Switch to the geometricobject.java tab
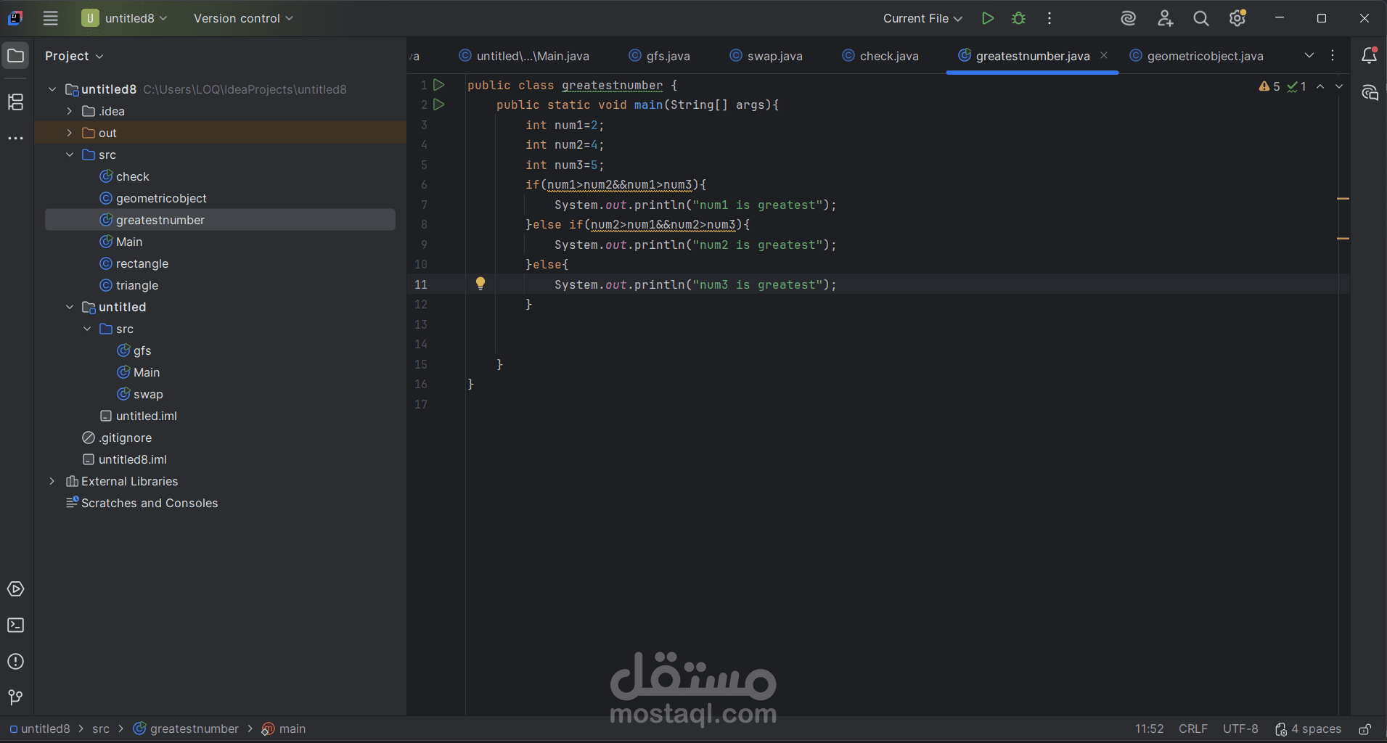Viewport: 1387px width, 743px height. pos(1197,56)
